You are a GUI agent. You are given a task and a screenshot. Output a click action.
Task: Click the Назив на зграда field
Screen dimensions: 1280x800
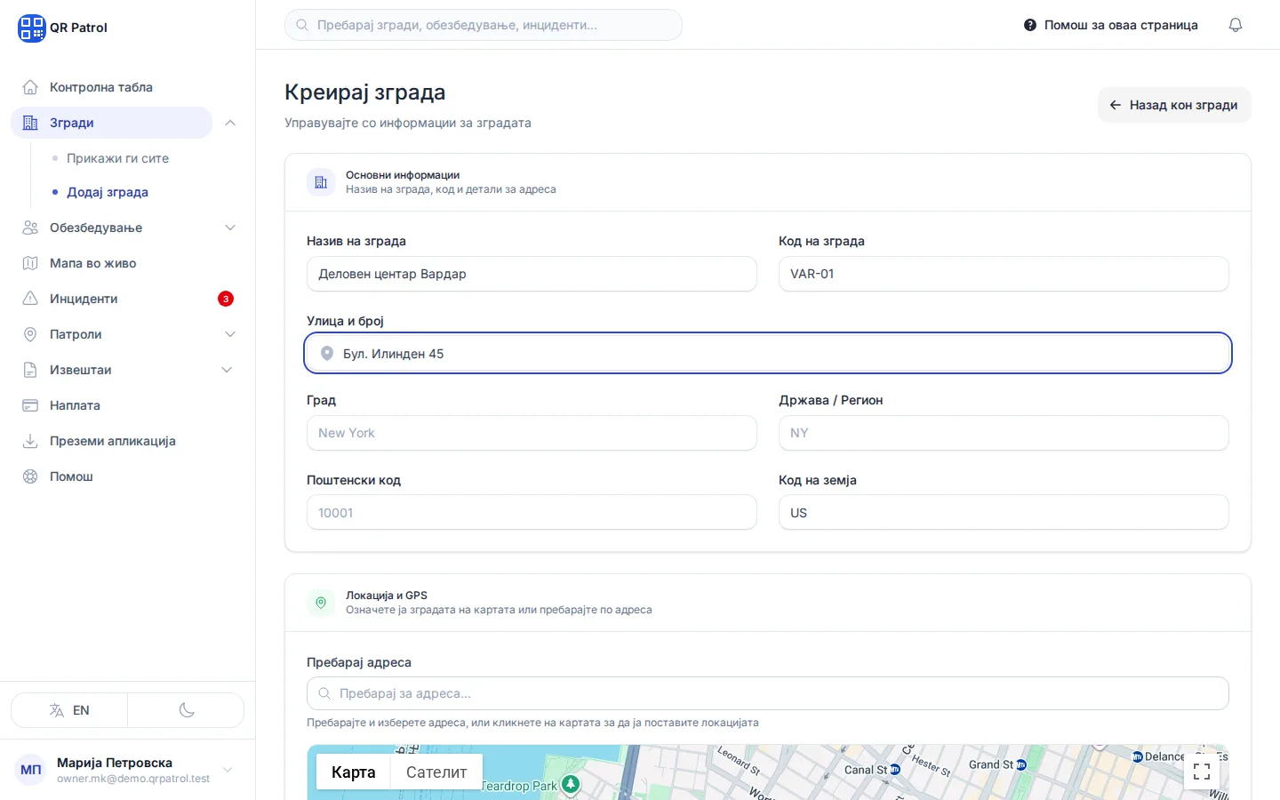532,274
